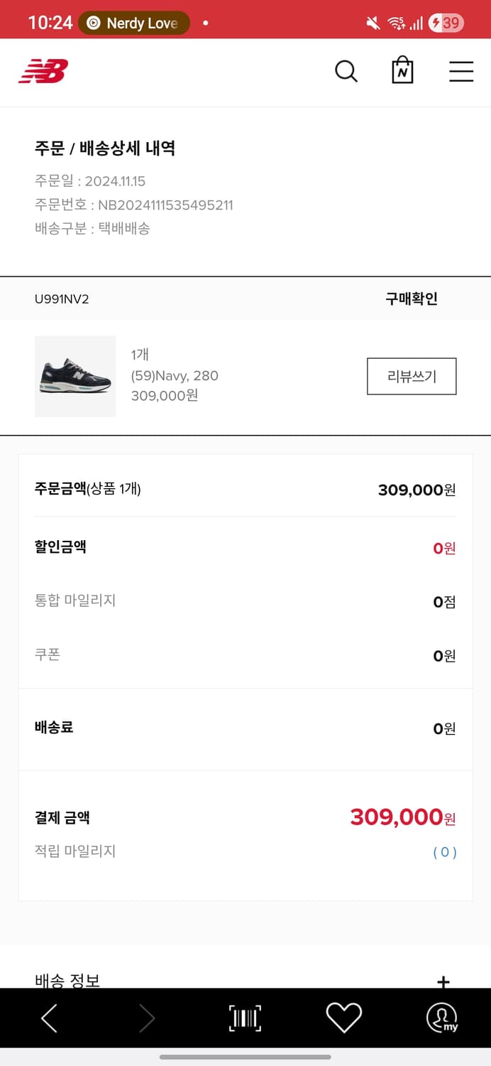491x1066 pixels.
Task: Tap the 리뷰쓰기 review button
Action: click(x=412, y=377)
